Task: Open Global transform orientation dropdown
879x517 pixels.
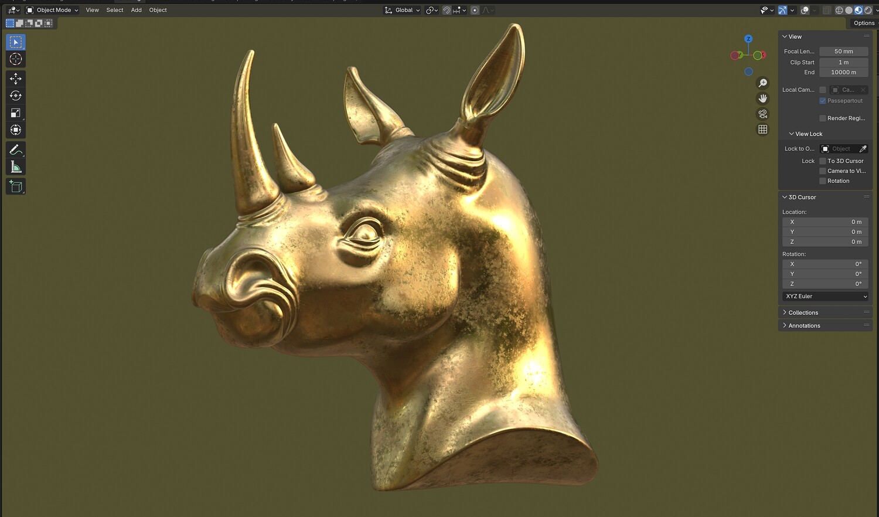Action: pos(403,10)
